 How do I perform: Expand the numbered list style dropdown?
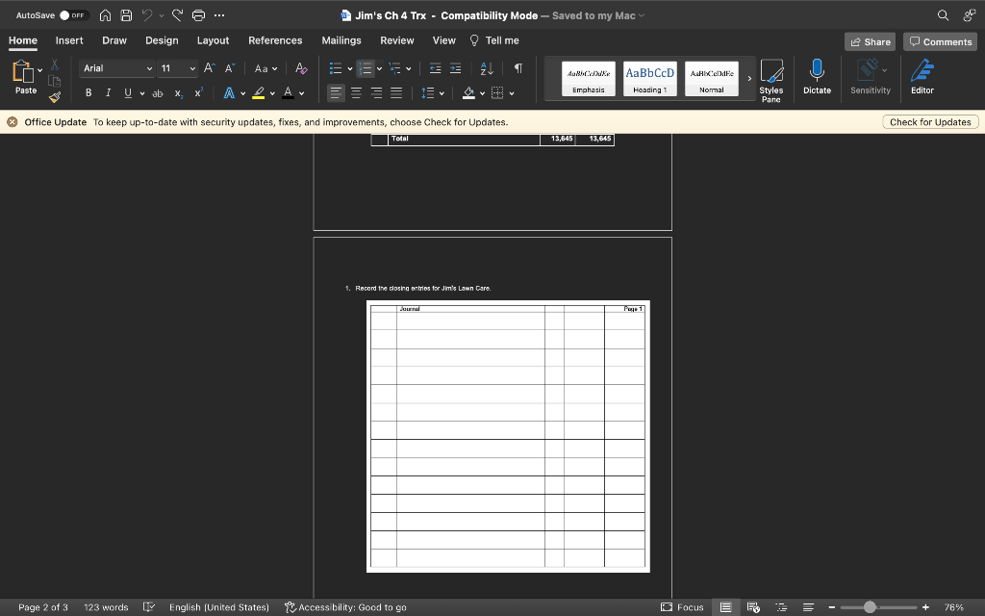(x=379, y=68)
